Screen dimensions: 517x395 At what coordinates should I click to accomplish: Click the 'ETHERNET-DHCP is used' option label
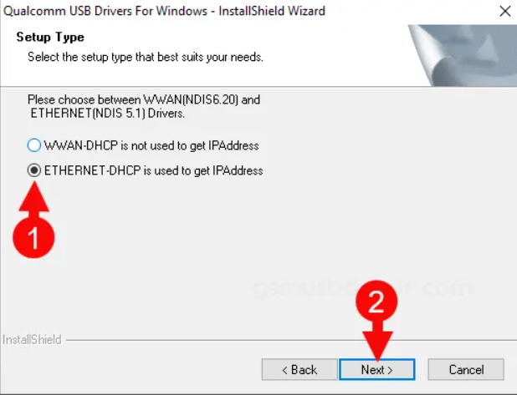[x=153, y=170]
